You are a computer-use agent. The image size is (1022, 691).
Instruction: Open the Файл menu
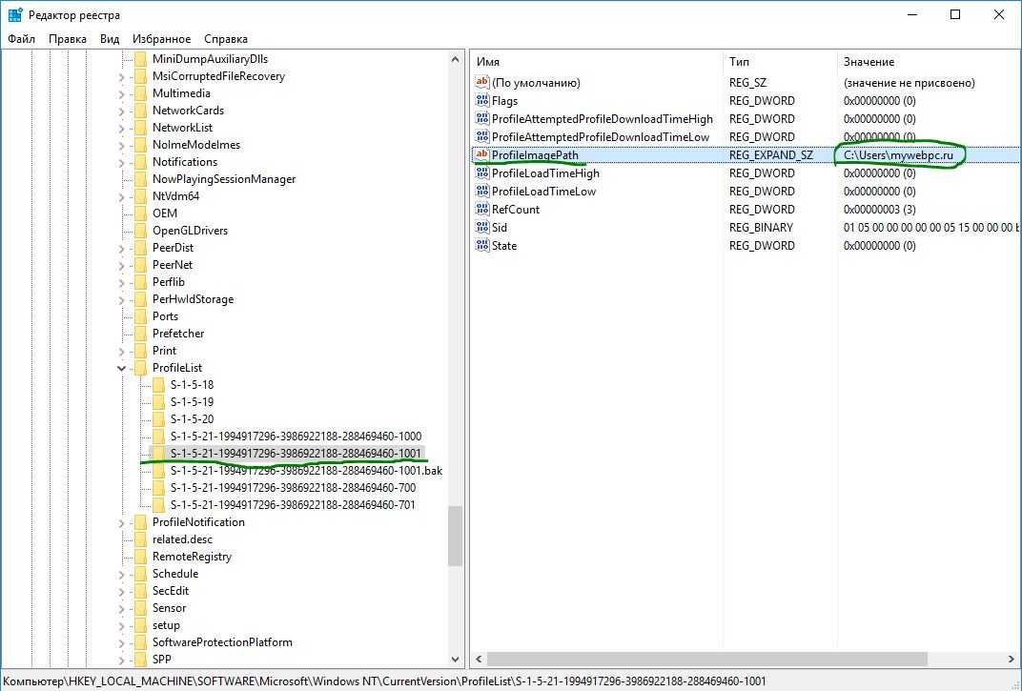(21, 39)
